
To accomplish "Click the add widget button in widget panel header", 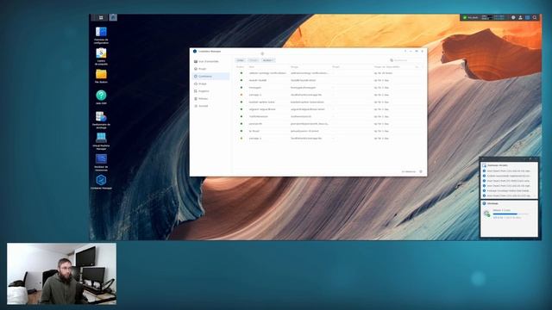I will [x=484, y=159].
